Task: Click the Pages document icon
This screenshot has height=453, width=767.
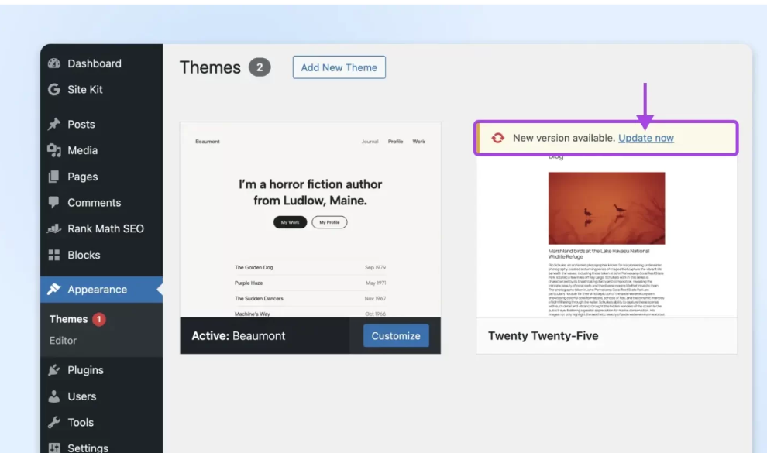Action: (x=53, y=177)
